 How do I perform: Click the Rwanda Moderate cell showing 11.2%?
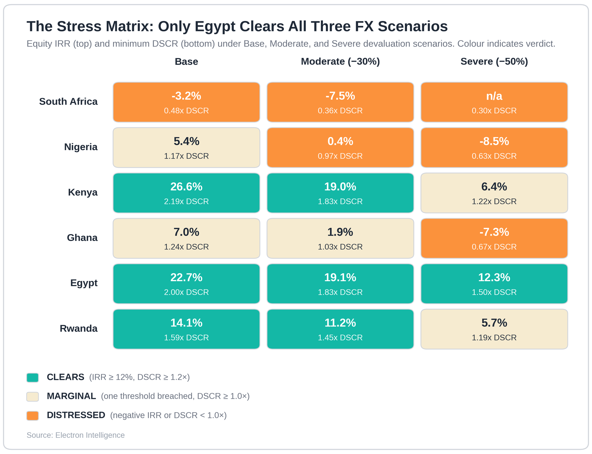[340, 329]
